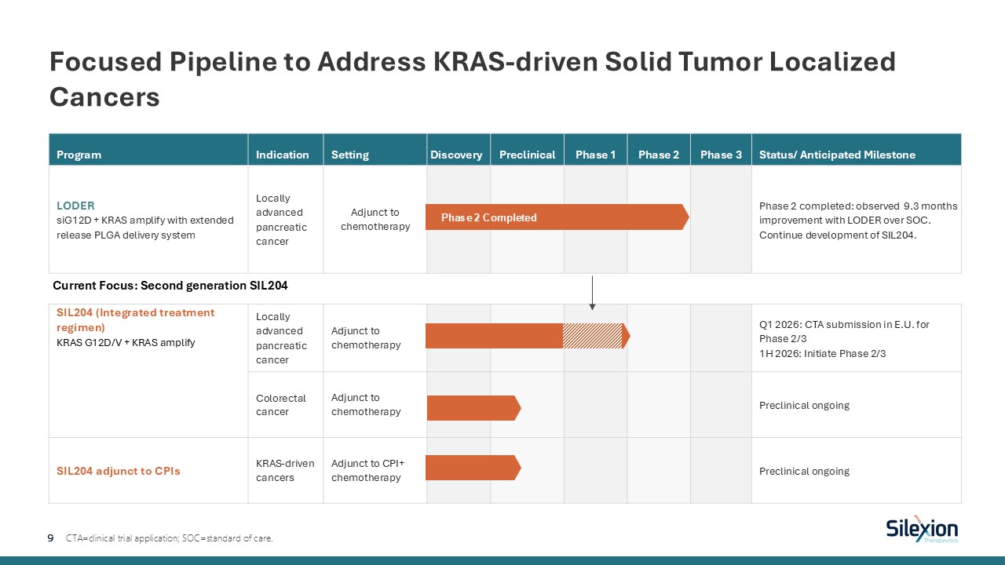Click the orange Phase 2 Completed bar
Image resolution: width=1005 pixels, height=565 pixels.
(556, 217)
